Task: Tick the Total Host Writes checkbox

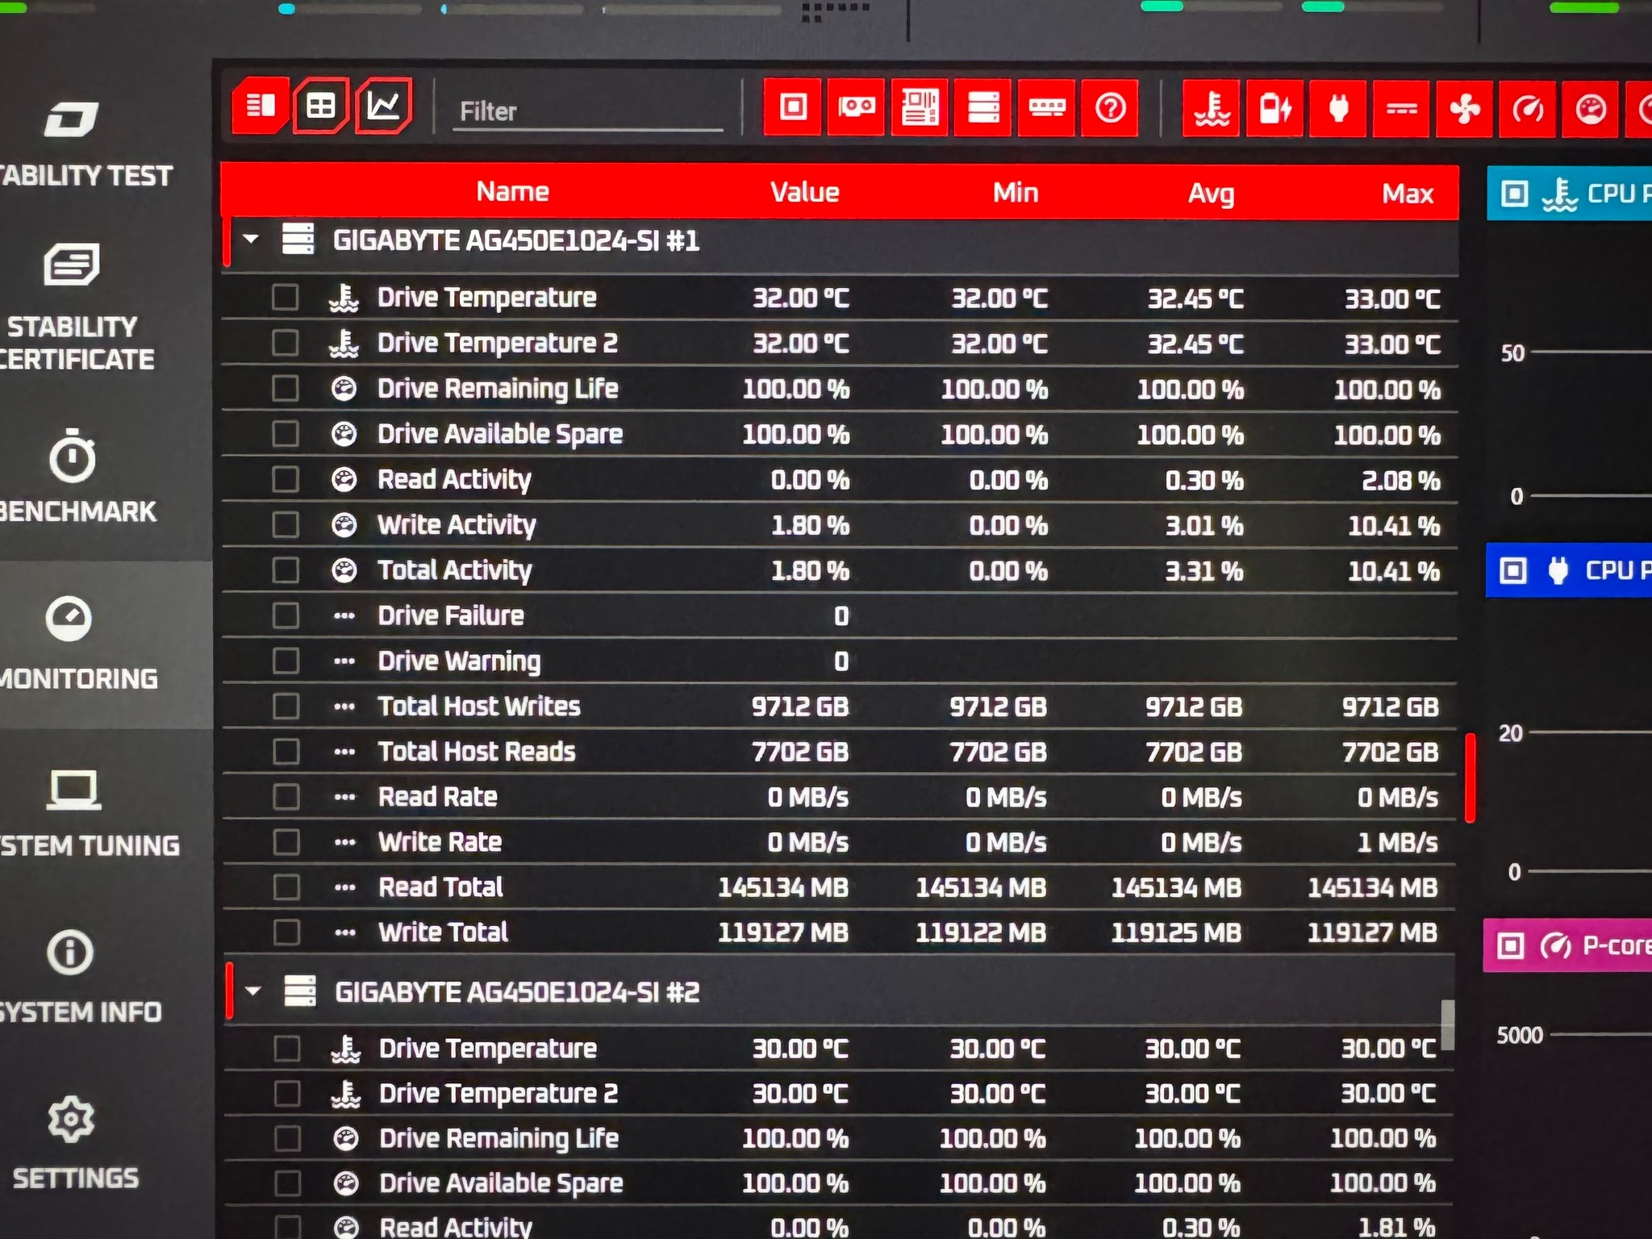Action: pyautogui.click(x=286, y=706)
